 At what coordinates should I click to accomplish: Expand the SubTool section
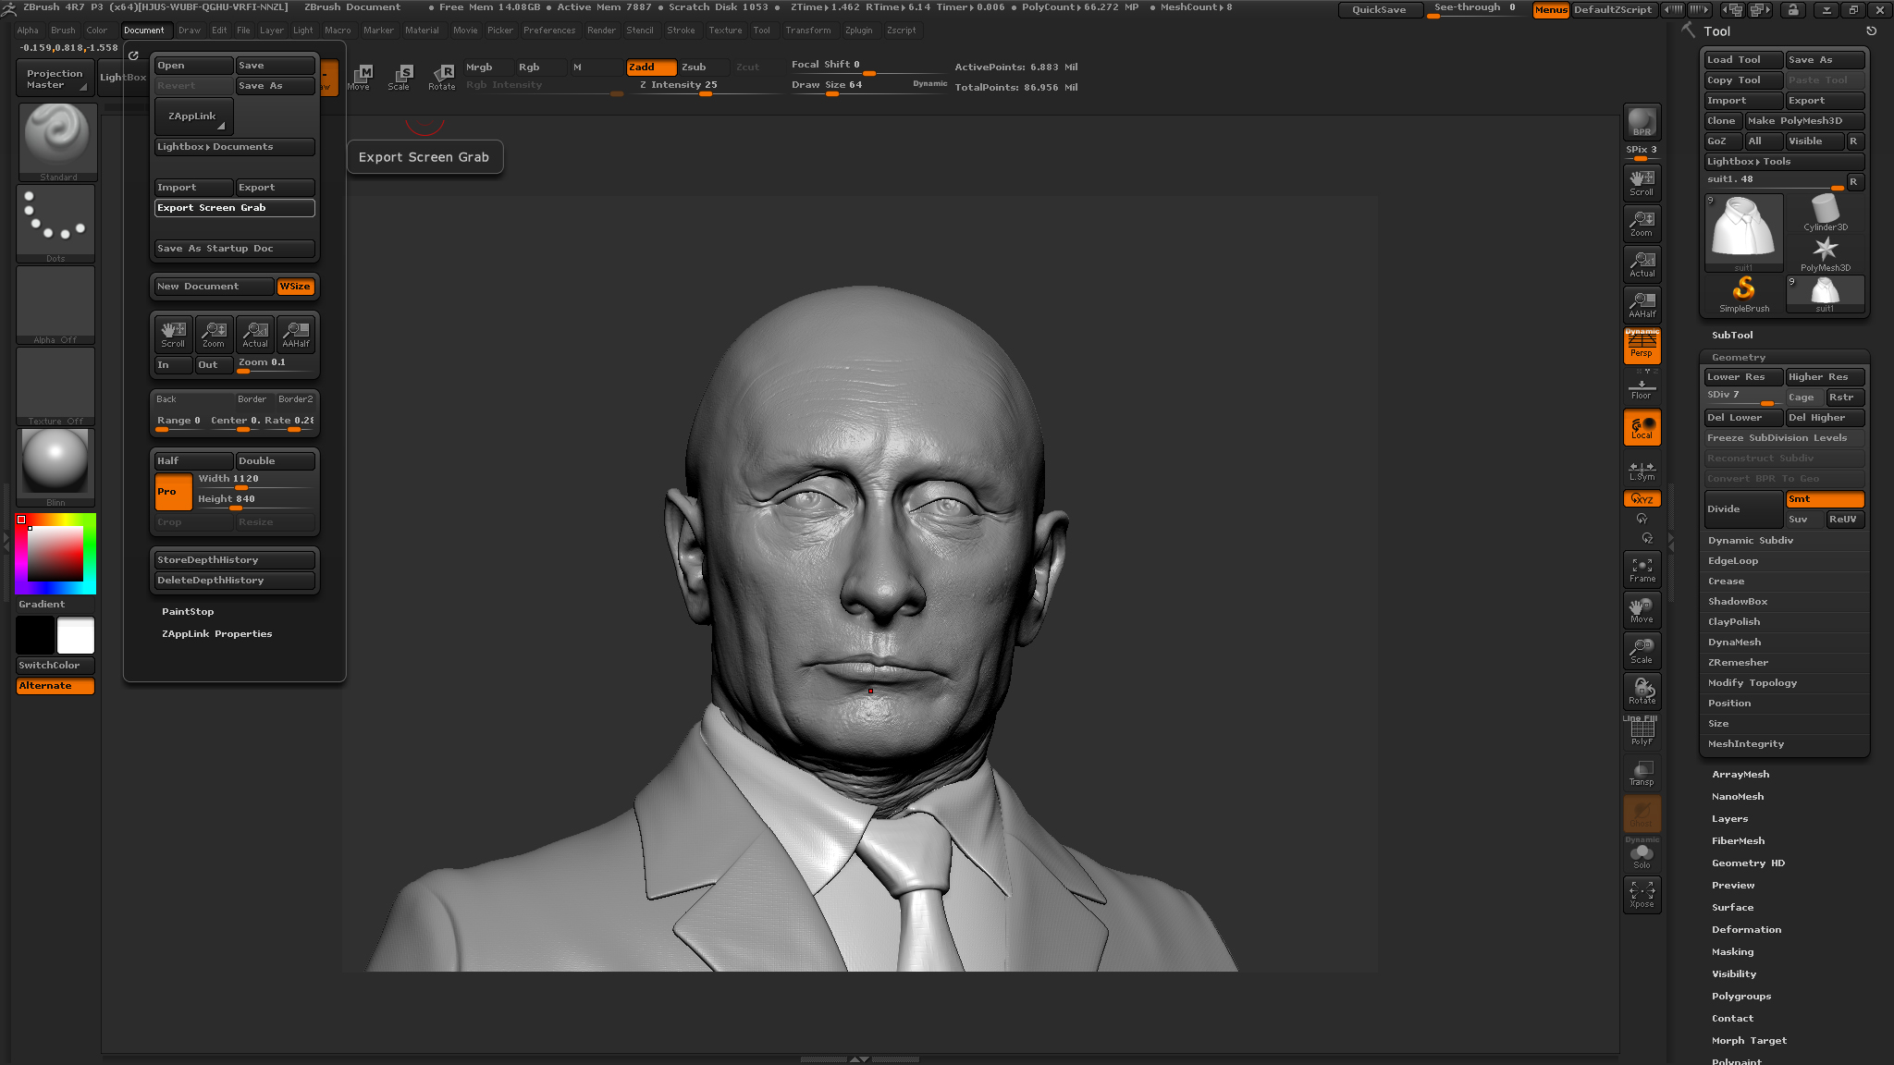click(x=1732, y=336)
